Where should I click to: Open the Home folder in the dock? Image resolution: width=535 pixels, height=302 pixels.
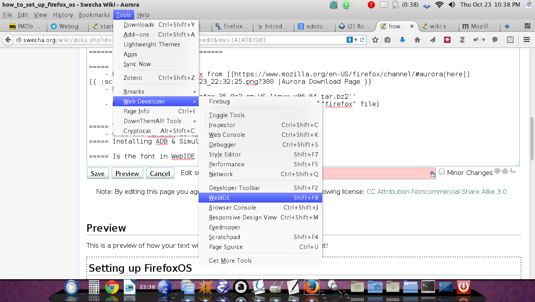pyautogui.click(x=375, y=287)
